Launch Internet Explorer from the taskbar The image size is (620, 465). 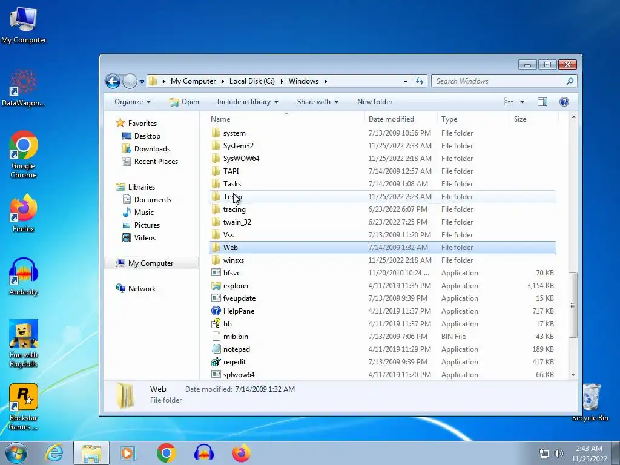point(54,453)
